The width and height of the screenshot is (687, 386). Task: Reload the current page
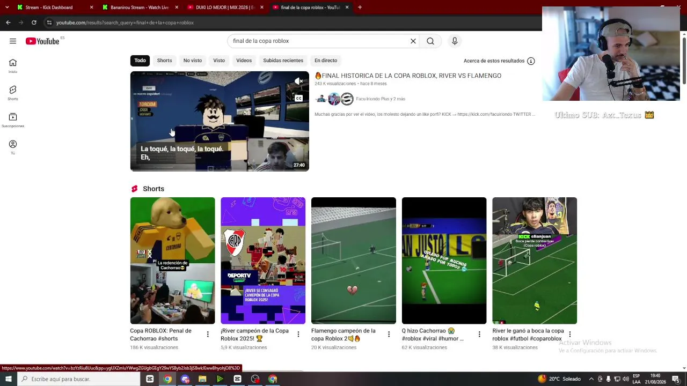coord(34,23)
